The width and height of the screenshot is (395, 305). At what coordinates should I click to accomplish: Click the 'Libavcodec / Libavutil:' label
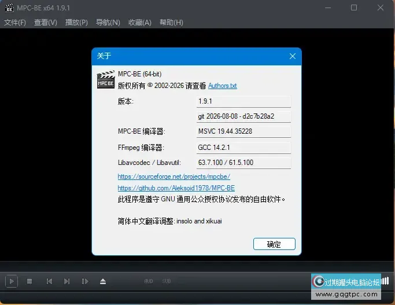[149, 163]
